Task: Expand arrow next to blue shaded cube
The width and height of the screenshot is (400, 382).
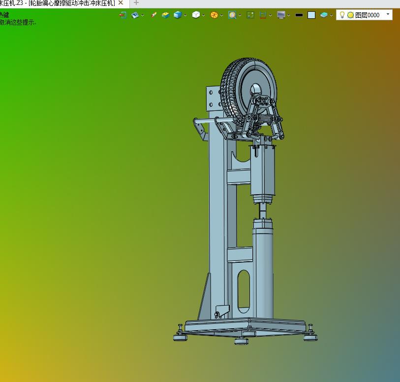Action: [185, 16]
